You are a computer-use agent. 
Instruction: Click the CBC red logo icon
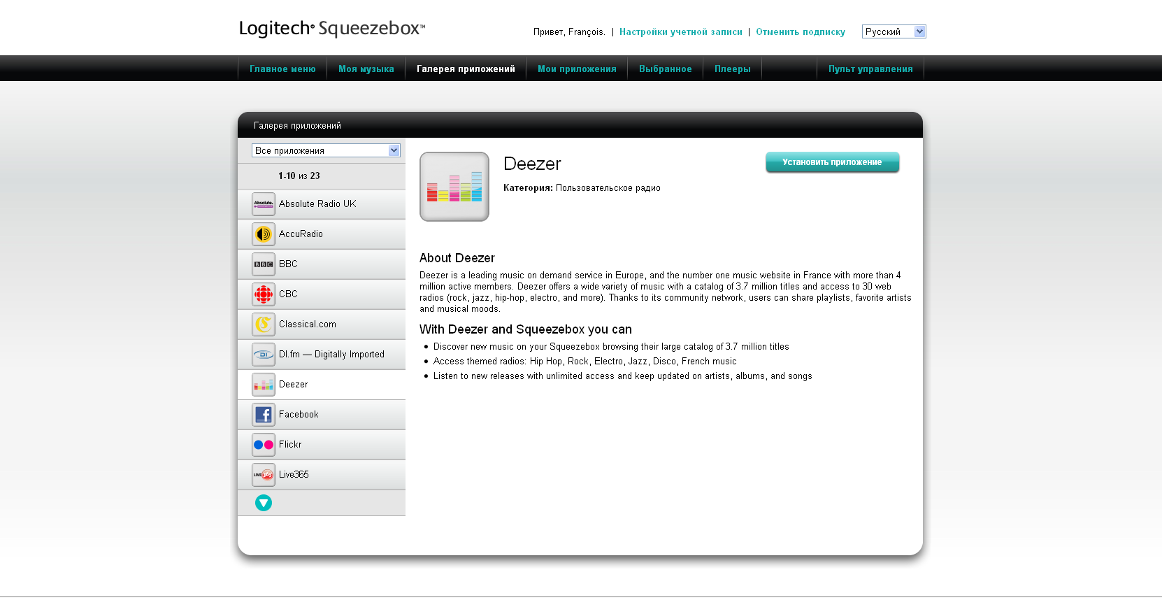[264, 294]
